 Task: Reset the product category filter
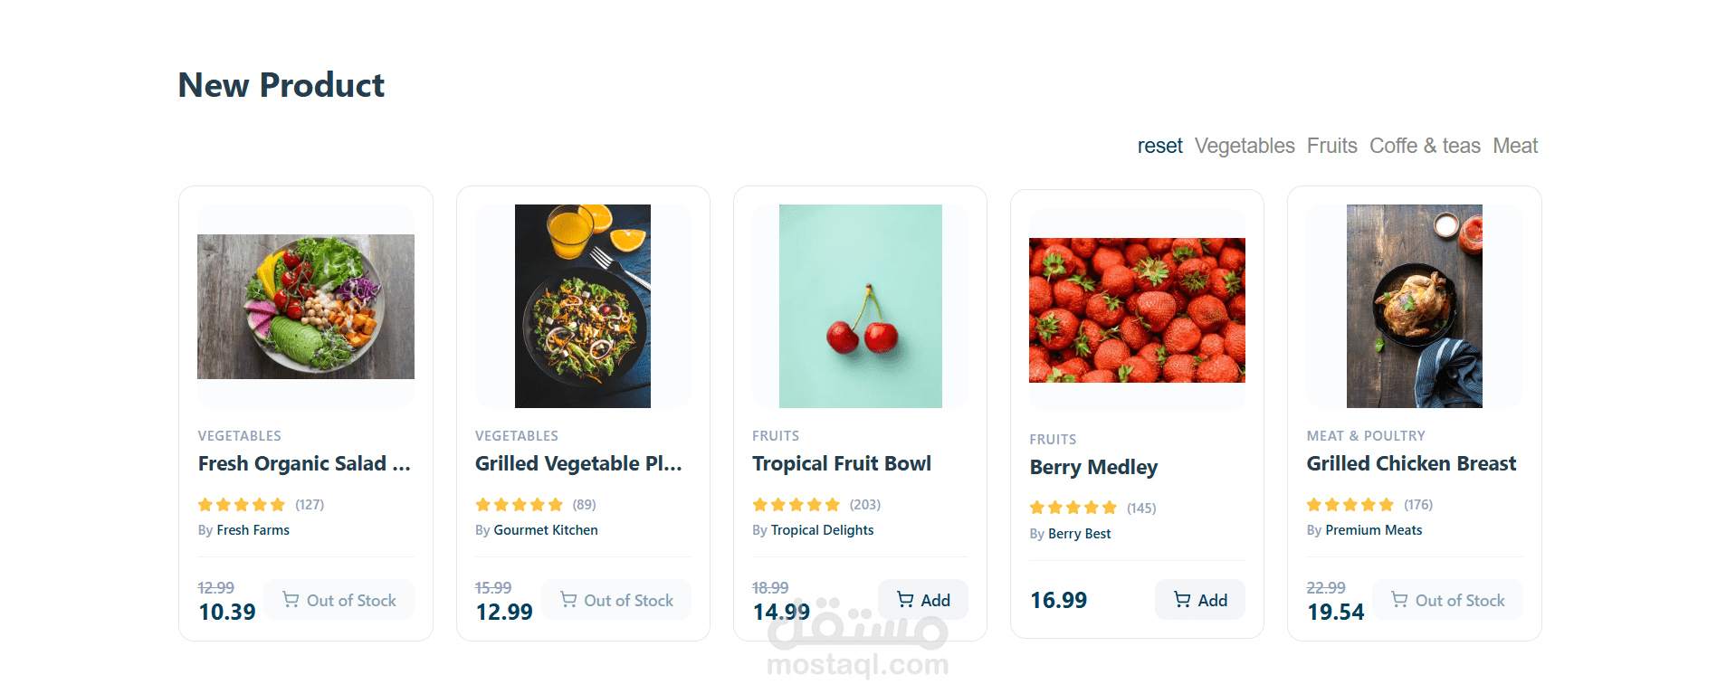point(1159,146)
